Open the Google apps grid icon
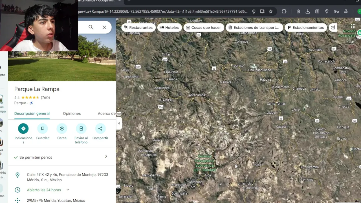361x203 pixels. (353, 27)
